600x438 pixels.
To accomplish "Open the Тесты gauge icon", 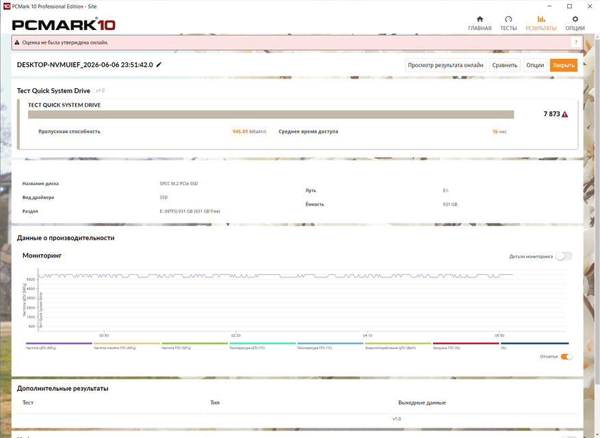I will (508, 19).
